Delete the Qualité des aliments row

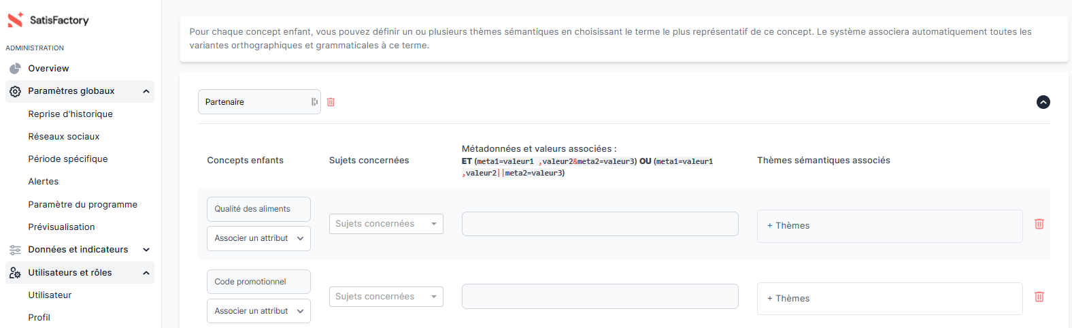[1039, 224]
